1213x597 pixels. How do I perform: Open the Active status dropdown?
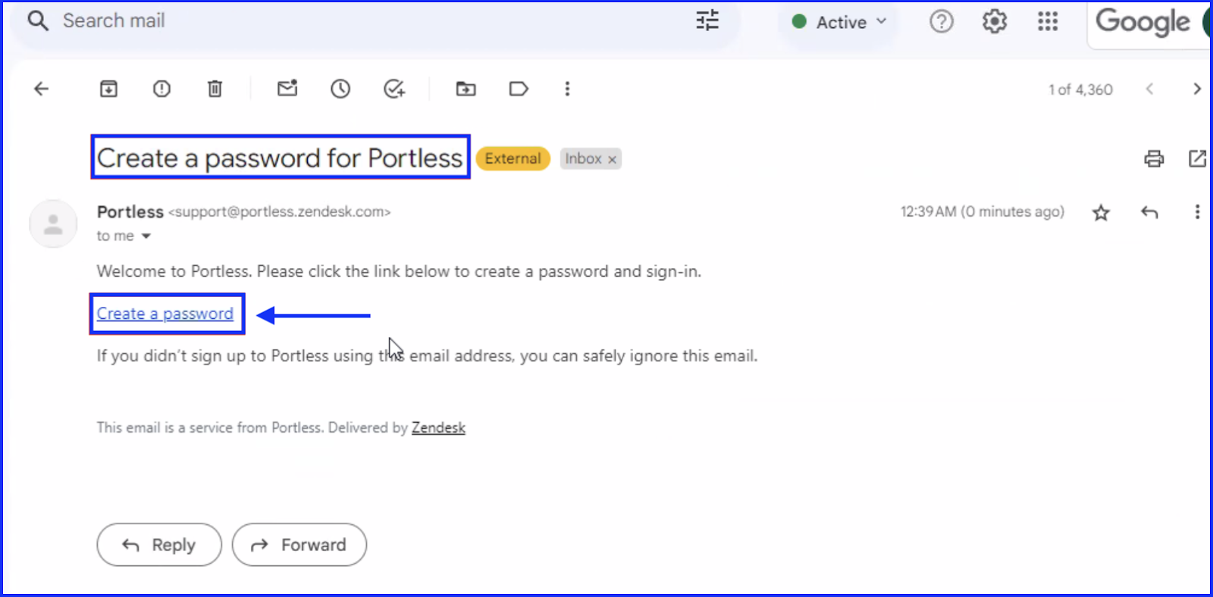[838, 22]
